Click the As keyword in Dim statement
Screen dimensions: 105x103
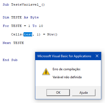26,17
